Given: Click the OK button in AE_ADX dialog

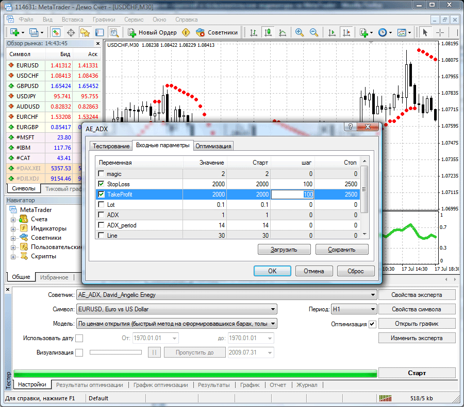Looking at the screenshot, I should coord(272,271).
